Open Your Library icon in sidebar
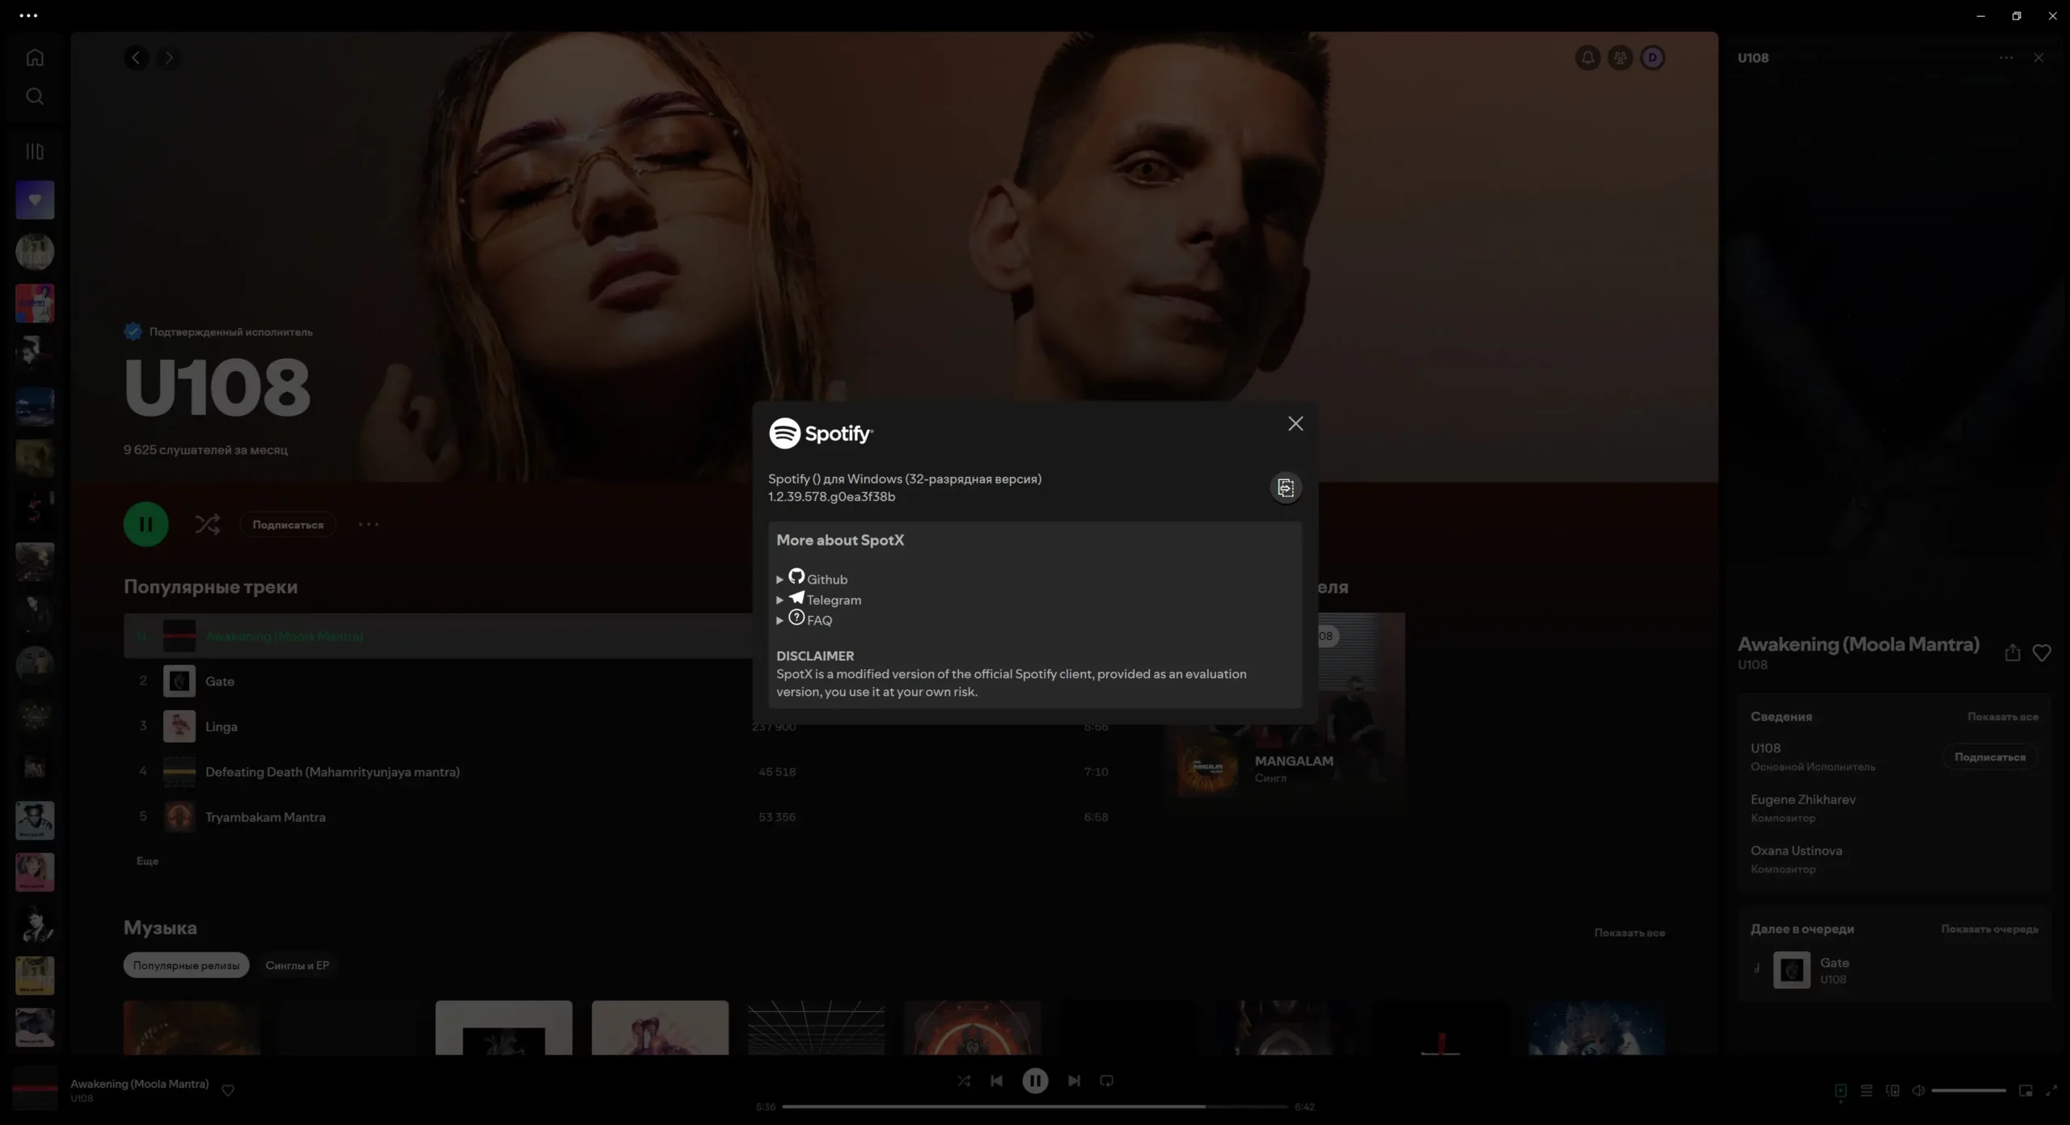Screen dimensions: 2070x1125 click(35, 151)
